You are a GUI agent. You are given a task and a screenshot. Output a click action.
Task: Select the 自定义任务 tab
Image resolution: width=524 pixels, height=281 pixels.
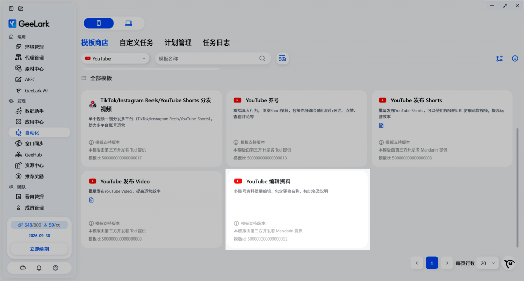[136, 43]
